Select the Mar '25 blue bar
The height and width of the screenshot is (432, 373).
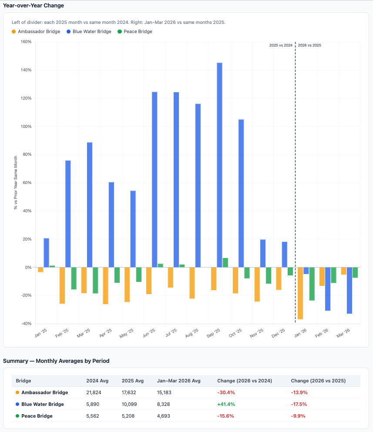pos(90,205)
